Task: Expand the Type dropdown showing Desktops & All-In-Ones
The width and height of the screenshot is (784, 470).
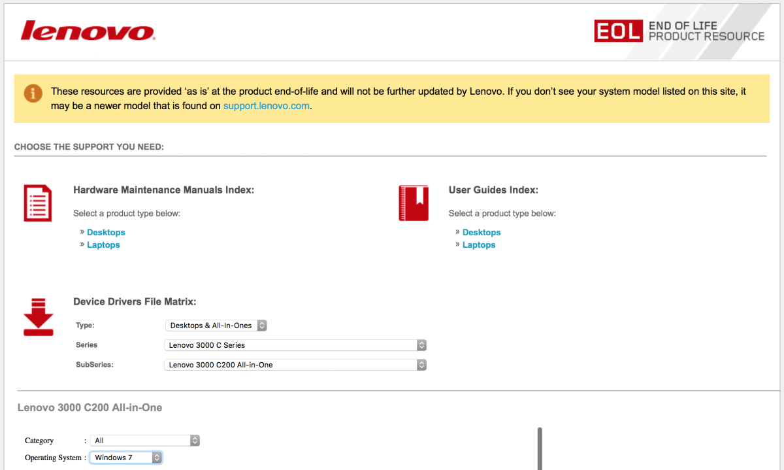Action: (216, 325)
